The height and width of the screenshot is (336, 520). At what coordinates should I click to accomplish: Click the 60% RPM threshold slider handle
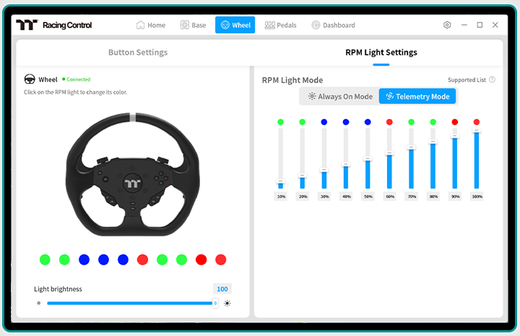point(389,153)
